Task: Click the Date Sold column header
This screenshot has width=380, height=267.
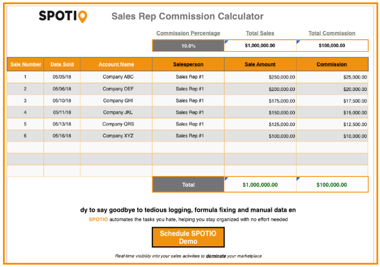Action: coord(62,64)
